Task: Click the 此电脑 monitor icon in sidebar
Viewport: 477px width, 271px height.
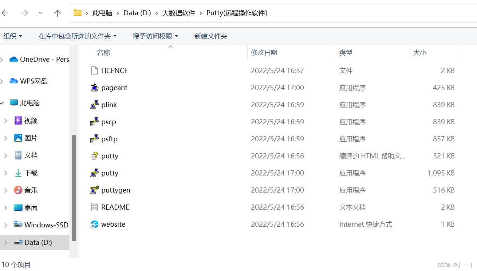Action: (x=14, y=103)
